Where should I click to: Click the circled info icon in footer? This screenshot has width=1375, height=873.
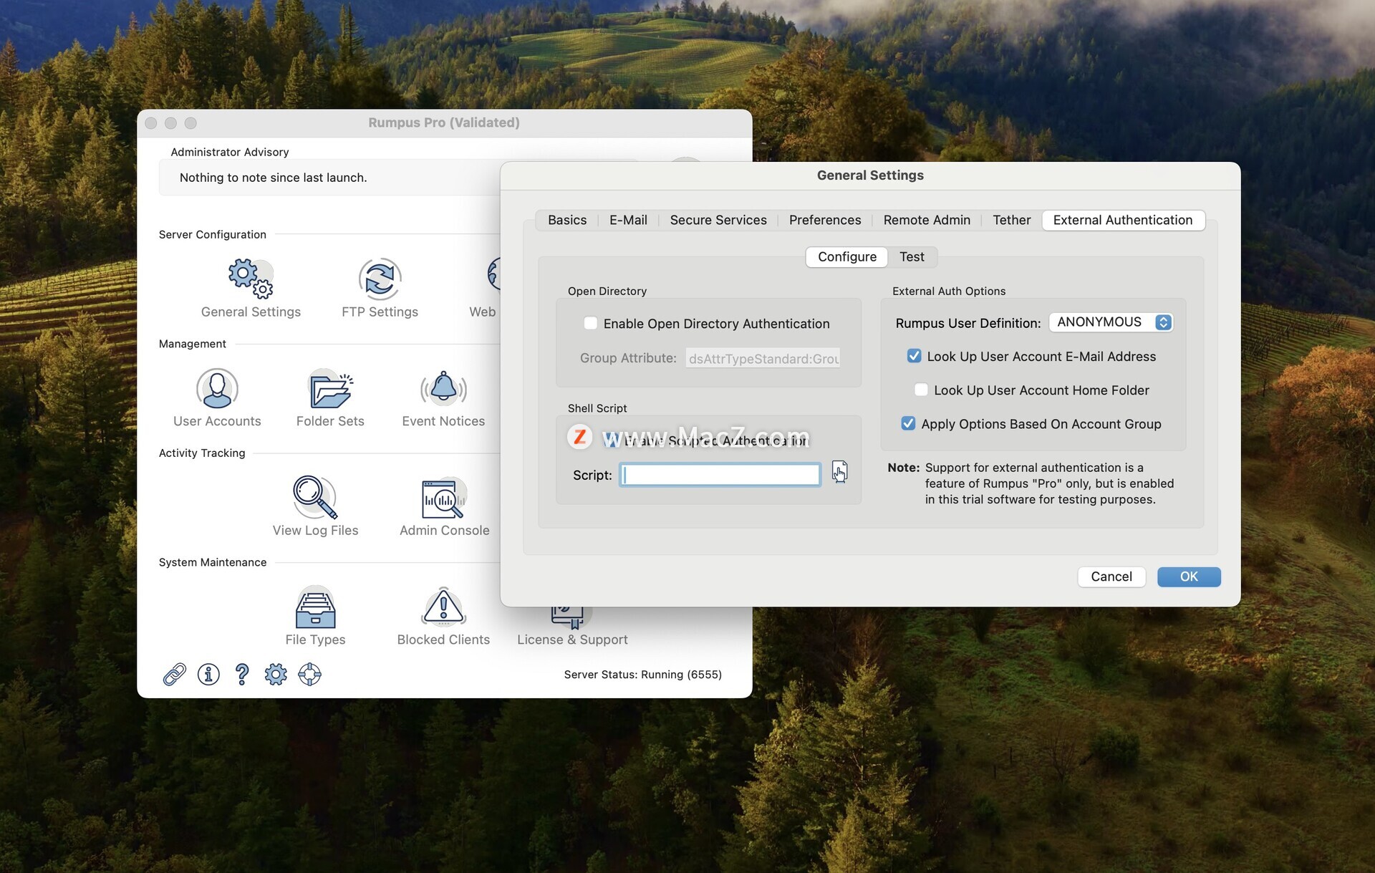(208, 674)
